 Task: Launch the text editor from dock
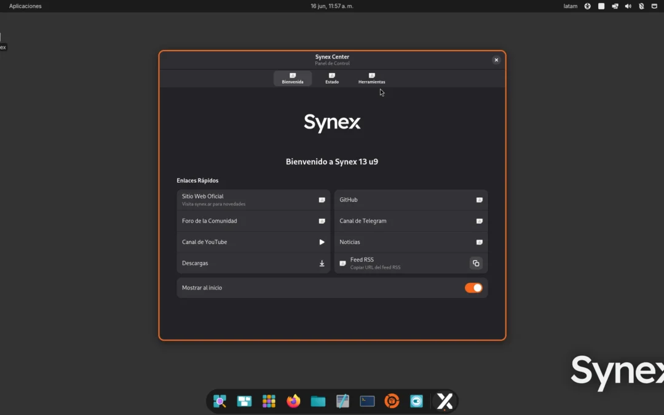click(342, 401)
